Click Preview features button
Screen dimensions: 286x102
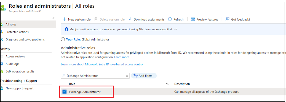click(204, 19)
